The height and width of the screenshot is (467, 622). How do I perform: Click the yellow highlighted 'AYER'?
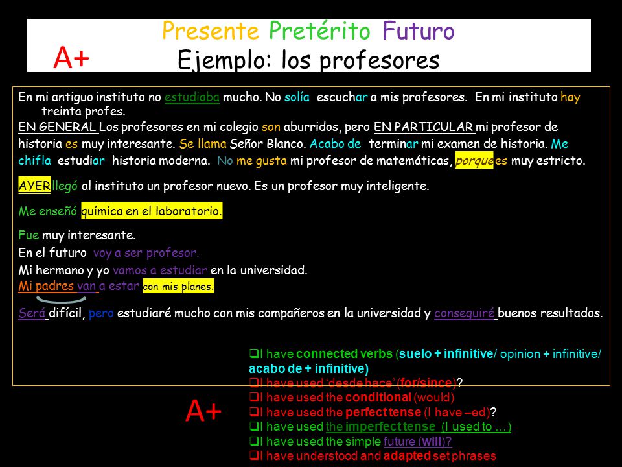(34, 186)
